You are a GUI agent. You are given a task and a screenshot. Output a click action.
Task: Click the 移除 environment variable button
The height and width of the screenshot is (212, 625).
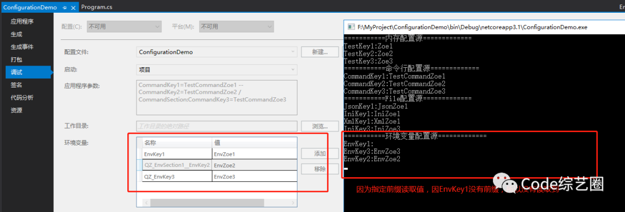coord(319,169)
